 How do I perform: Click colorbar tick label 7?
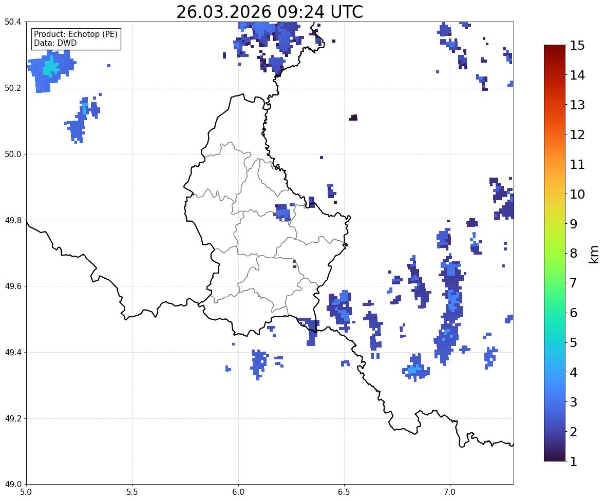573,283
